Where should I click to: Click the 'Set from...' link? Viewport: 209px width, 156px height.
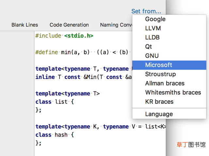(x=146, y=11)
